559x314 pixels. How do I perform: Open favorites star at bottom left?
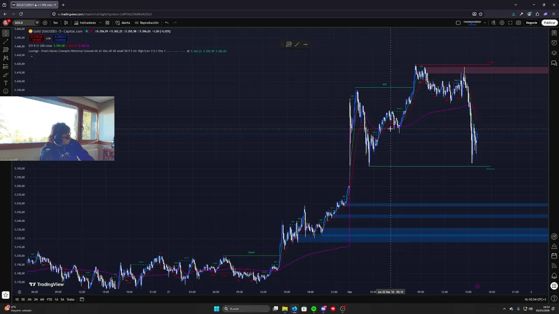tap(6, 295)
